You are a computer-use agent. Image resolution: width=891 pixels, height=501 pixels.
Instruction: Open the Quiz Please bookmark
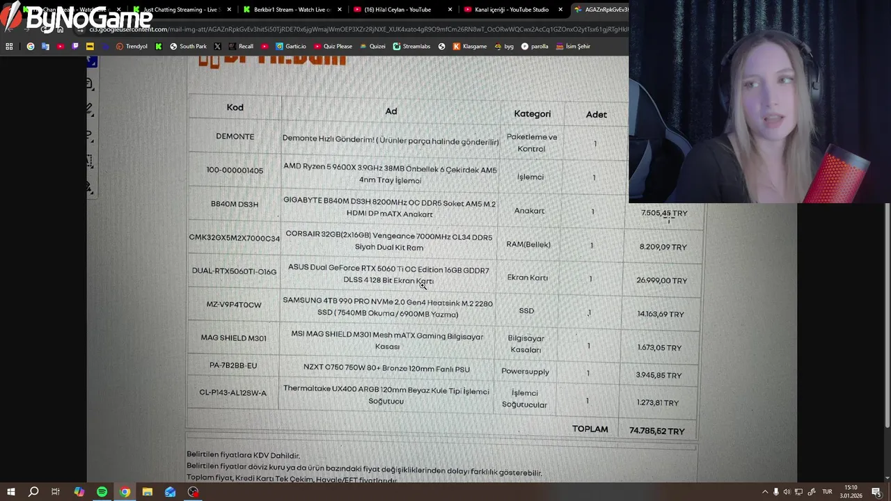(333, 47)
